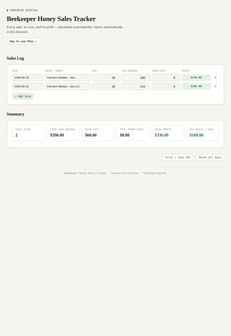Click the OTHER COSTS column header
Screen dimensions: 231x336
[159, 71]
